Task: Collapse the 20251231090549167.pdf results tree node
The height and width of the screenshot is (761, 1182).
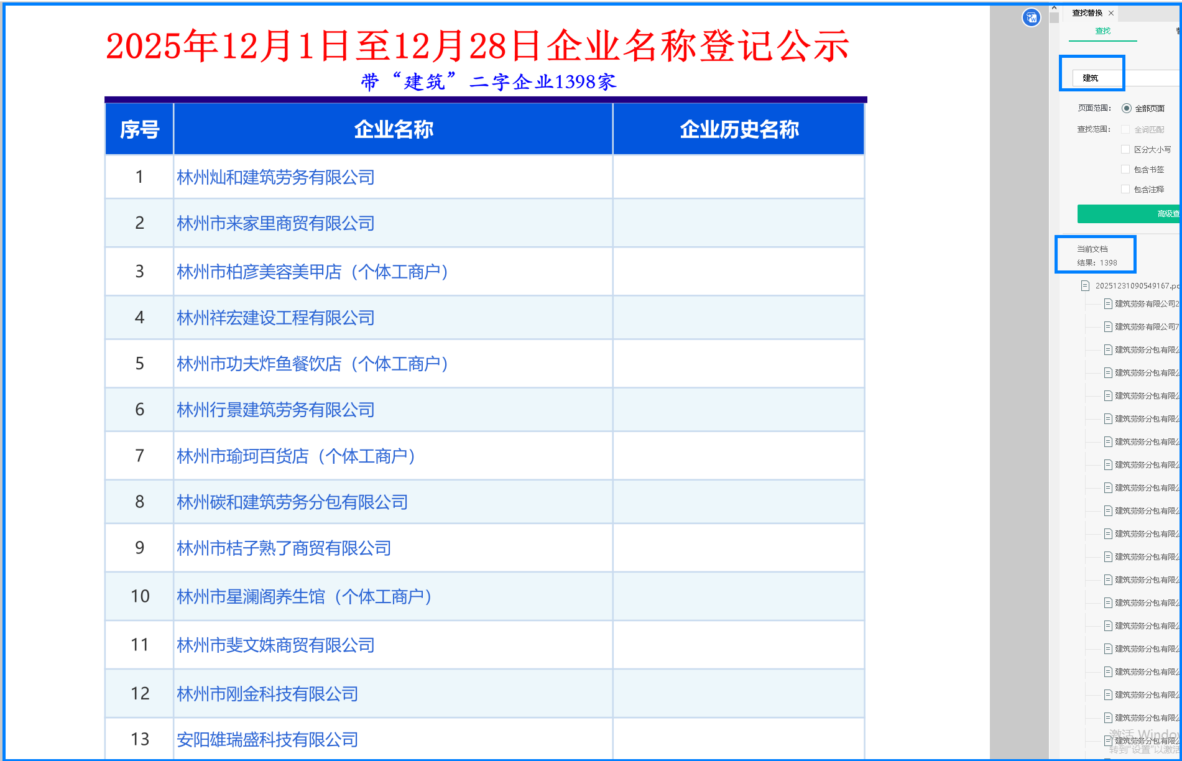Action: [x=1074, y=286]
